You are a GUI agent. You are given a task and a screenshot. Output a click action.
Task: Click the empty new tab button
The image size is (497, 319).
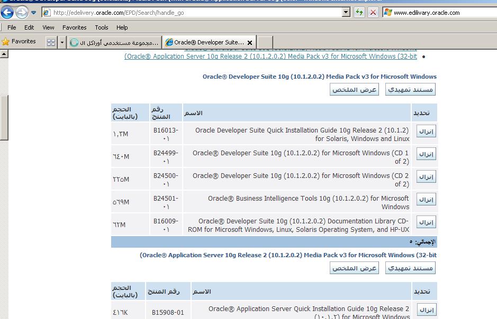(265, 42)
